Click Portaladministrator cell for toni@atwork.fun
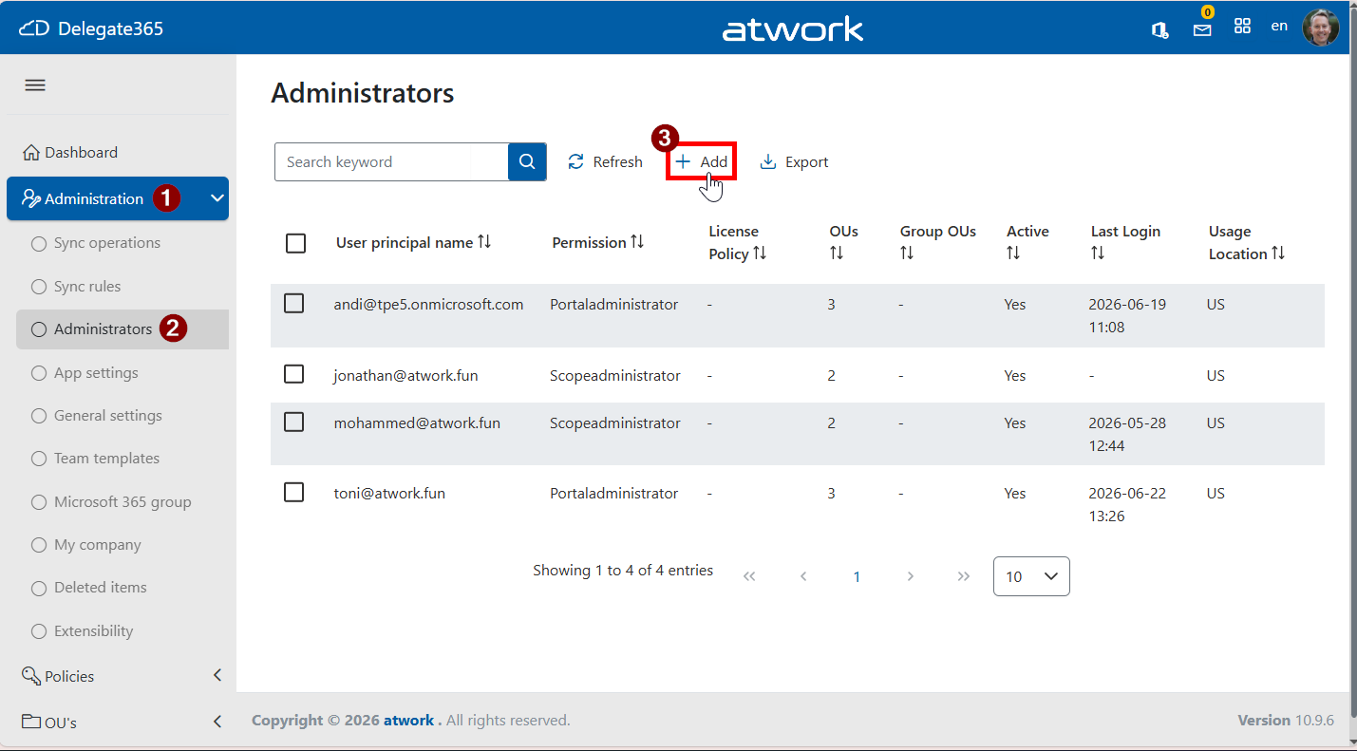This screenshot has width=1357, height=751. (613, 493)
